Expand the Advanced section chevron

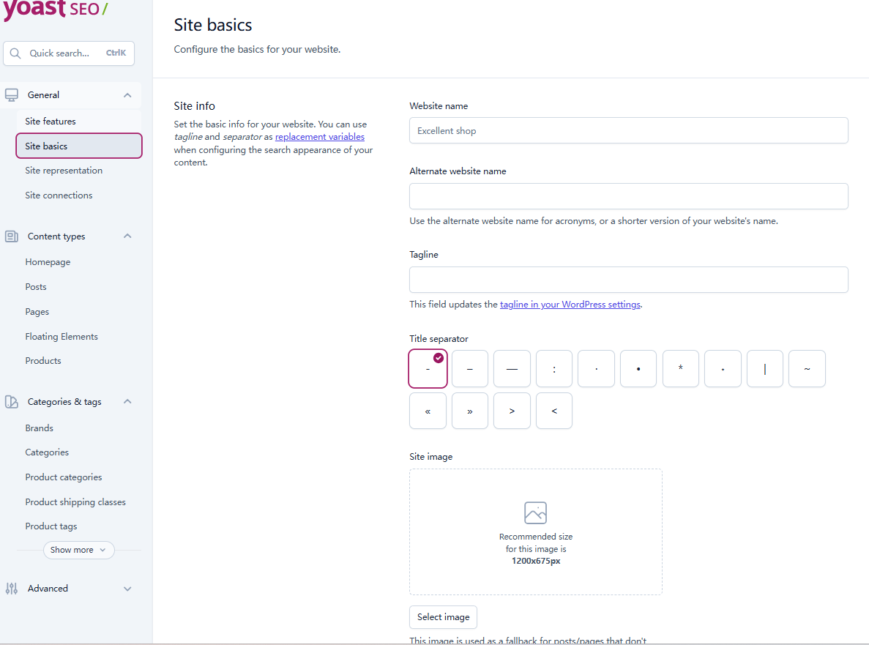(x=127, y=589)
